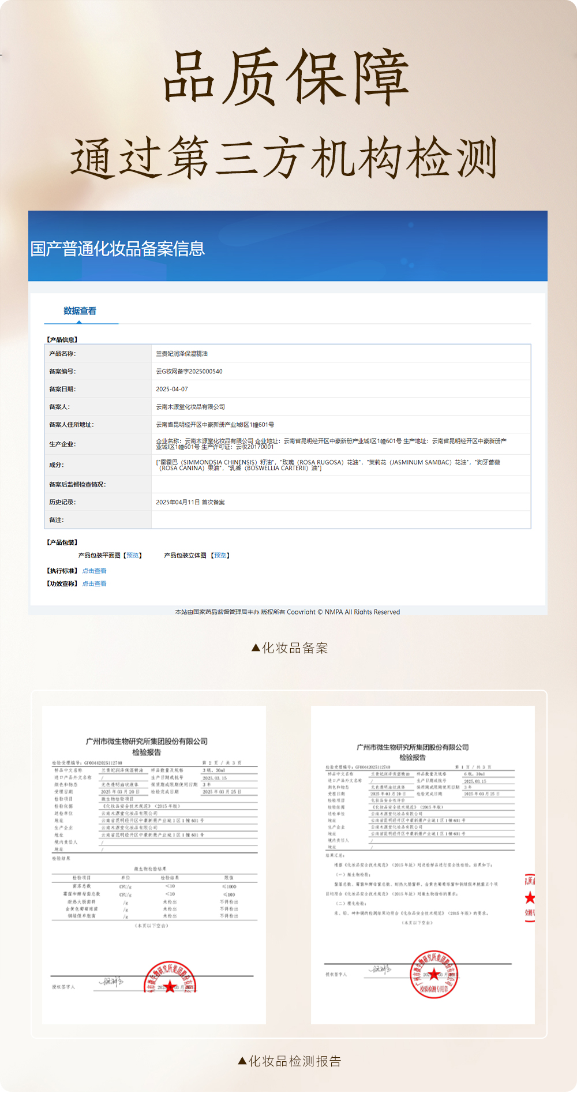Open 点击查看 link beside 执行标准
Screen dimensions: 577x1108
pyautogui.click(x=94, y=571)
